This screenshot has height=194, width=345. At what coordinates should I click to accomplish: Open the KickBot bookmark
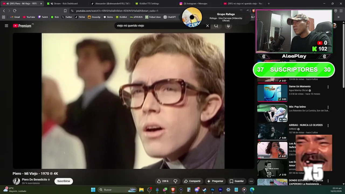(121, 17)
